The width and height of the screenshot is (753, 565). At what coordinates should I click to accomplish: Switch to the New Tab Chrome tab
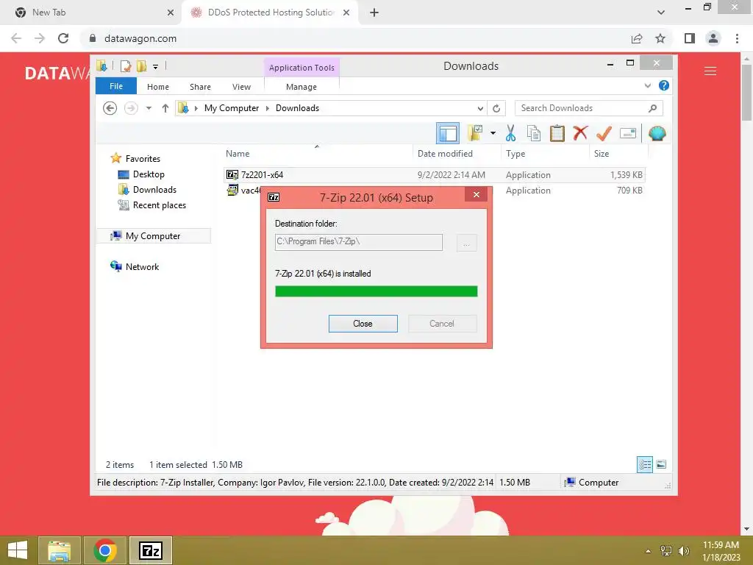tap(90, 13)
